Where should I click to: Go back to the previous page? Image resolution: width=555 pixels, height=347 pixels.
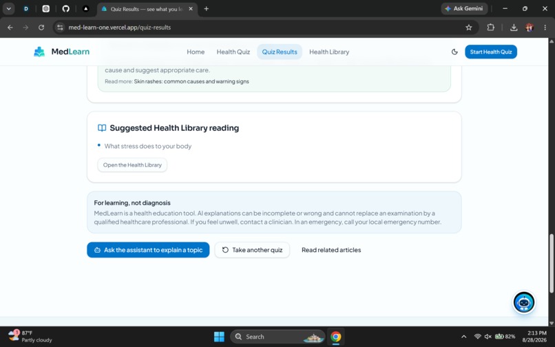(x=10, y=28)
